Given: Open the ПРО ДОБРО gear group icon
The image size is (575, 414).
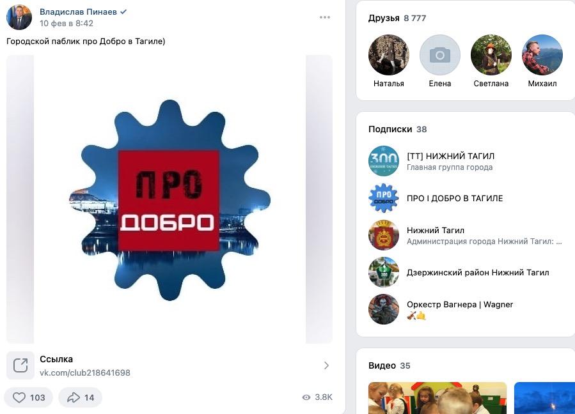Looking at the screenshot, I should coord(384,199).
